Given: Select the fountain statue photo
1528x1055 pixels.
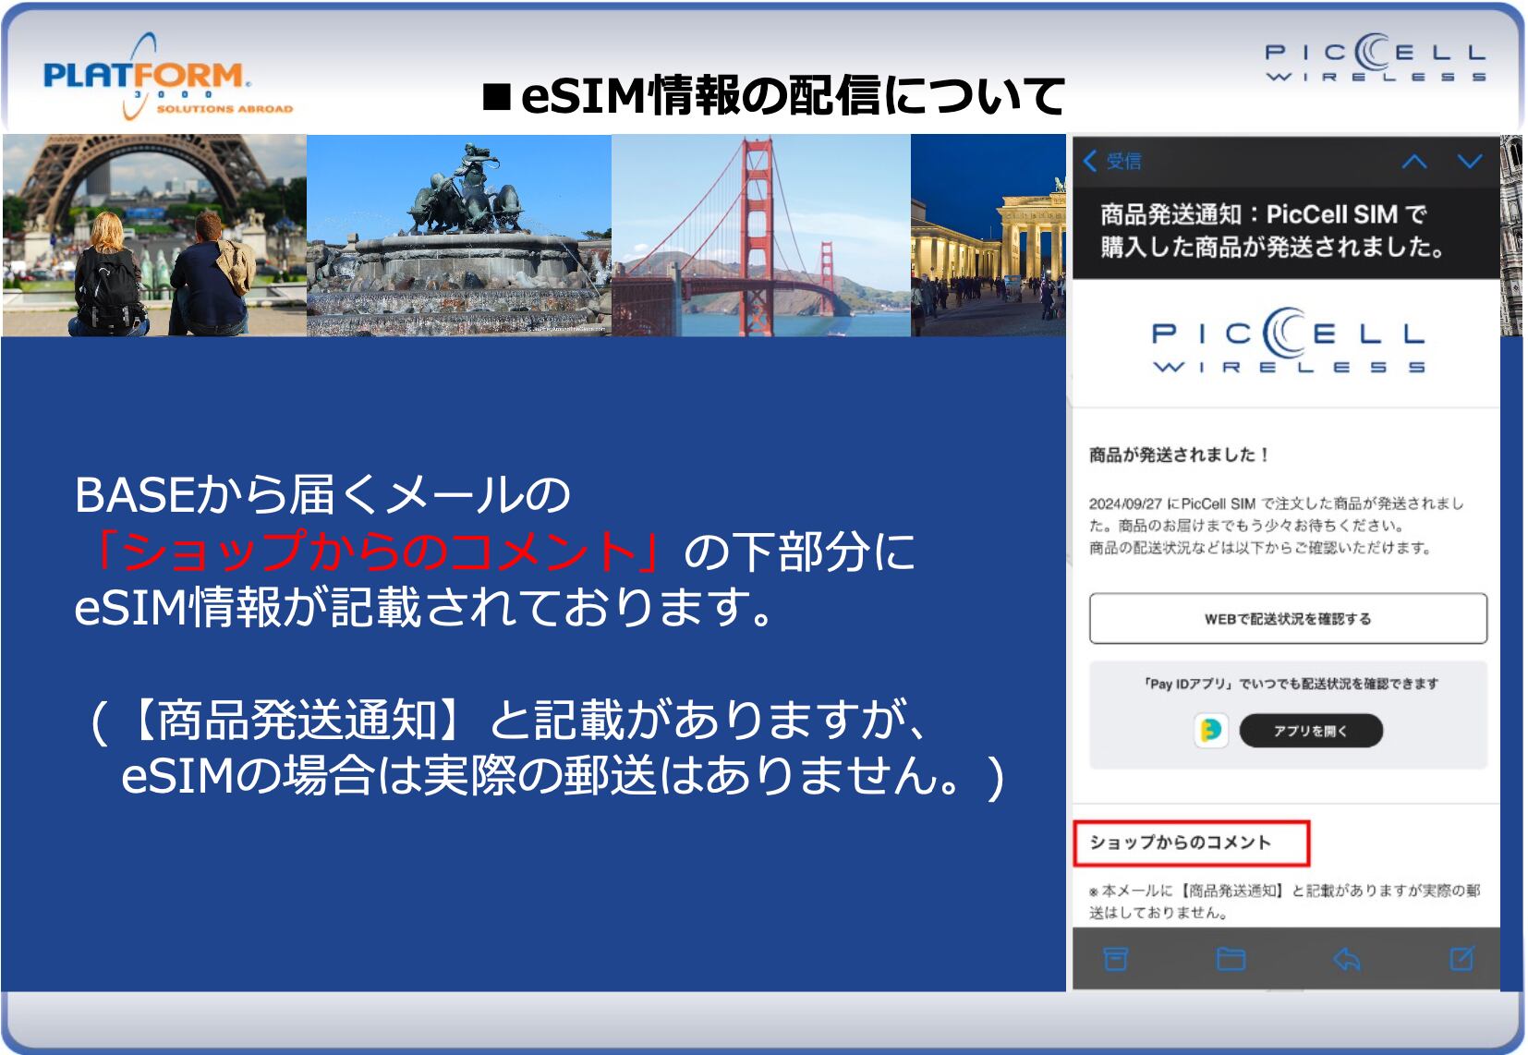Looking at the screenshot, I should point(459,236).
